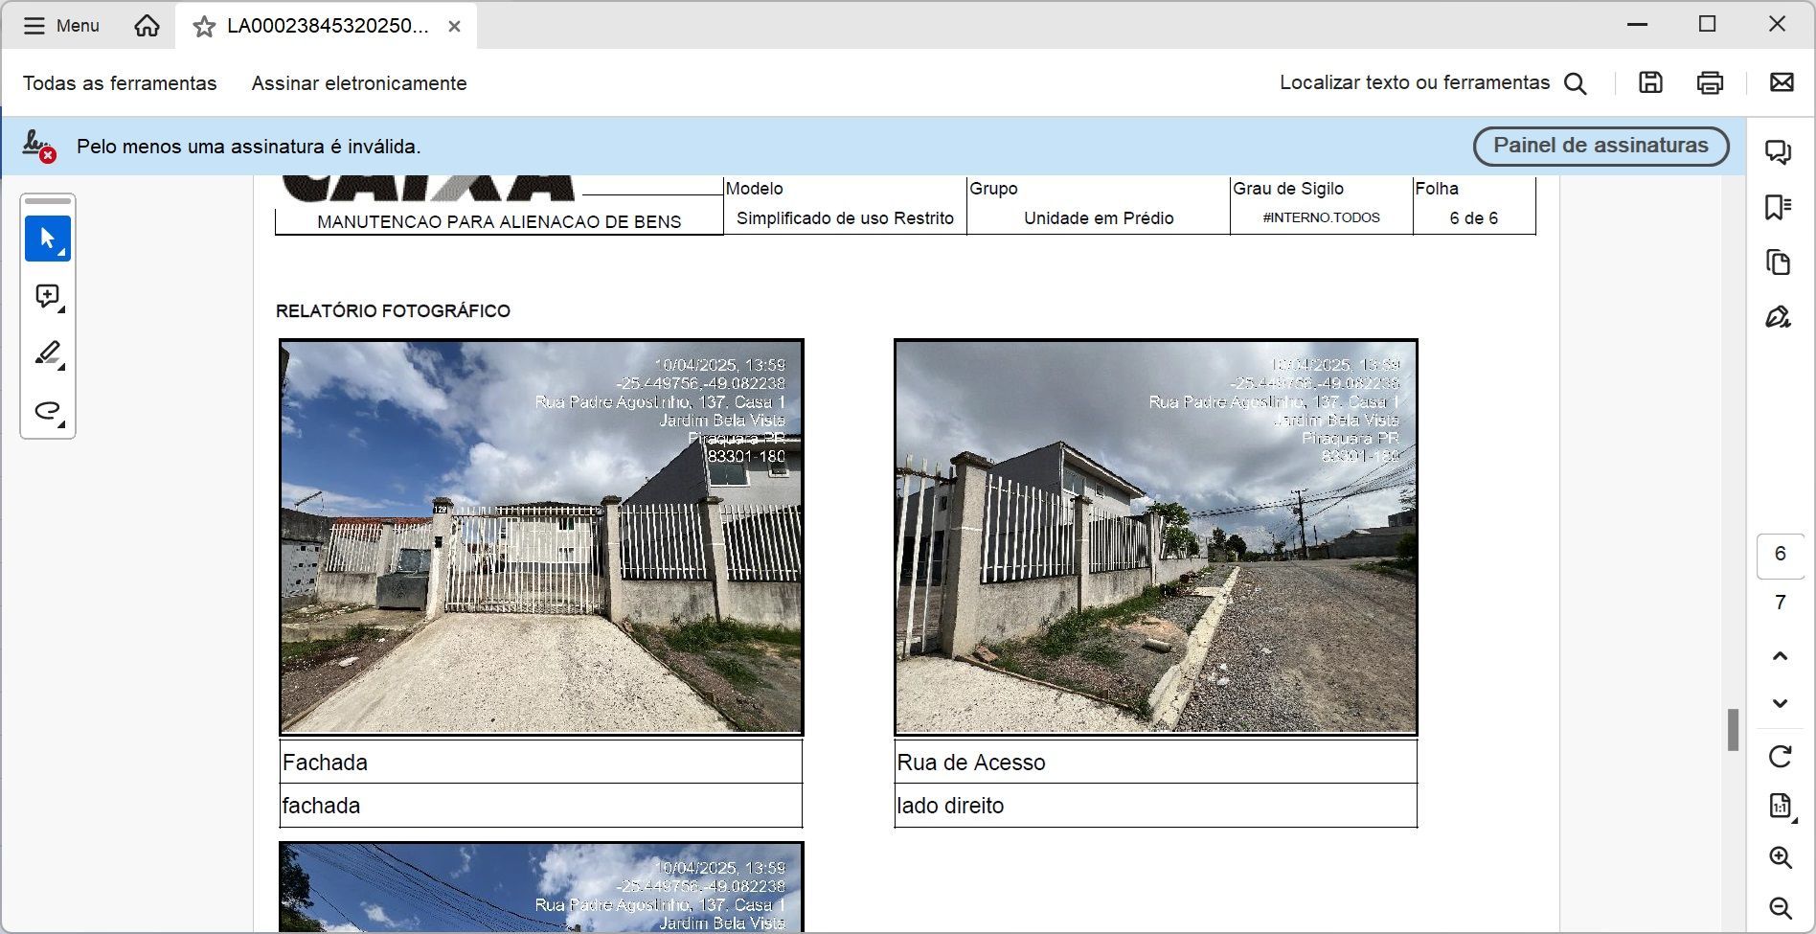Screen dimensions: 1816x934
Task: Rotate the page view clockwise
Action: pos(1781,757)
